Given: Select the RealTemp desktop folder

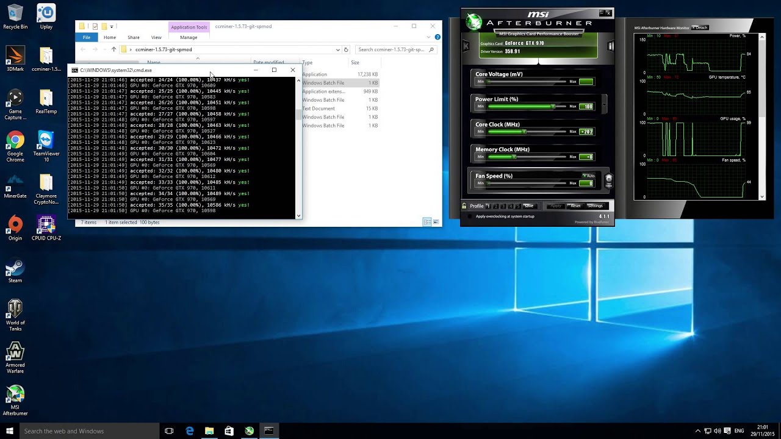Looking at the screenshot, I should 46,101.
